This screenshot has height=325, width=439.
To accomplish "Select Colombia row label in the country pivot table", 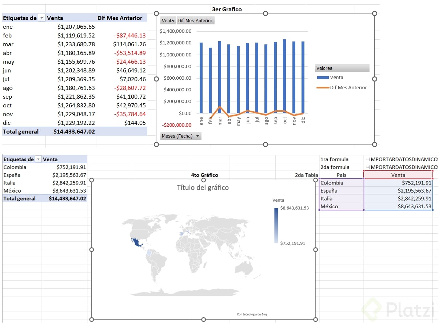I will pos(22,167).
